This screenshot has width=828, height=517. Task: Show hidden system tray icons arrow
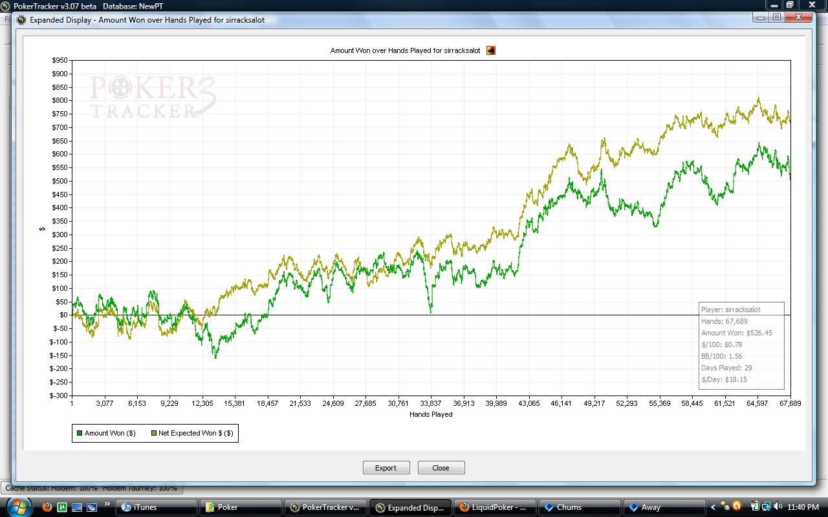coord(713,507)
